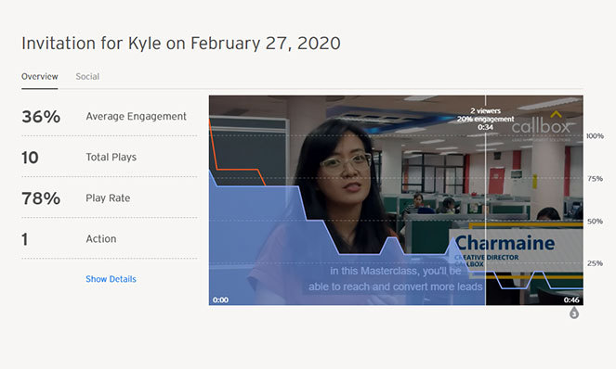The height and width of the screenshot is (369, 616).
Task: Click the 0:34 tooltip timestamp
Action: [x=486, y=127]
